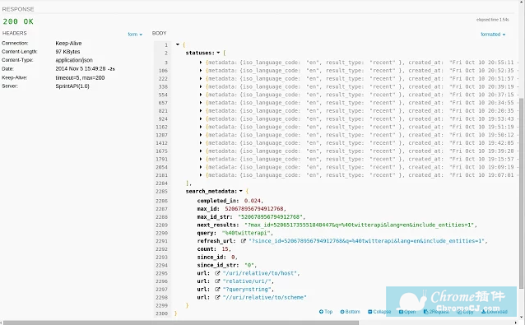Expand the status entry created at 19:53:43

click(201, 118)
